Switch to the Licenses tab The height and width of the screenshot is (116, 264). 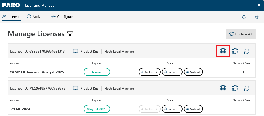tap(12, 17)
